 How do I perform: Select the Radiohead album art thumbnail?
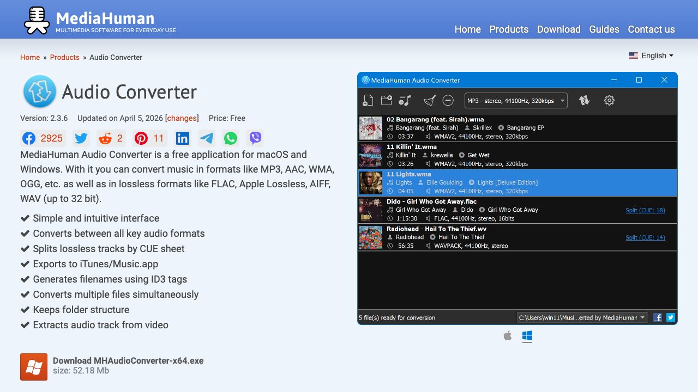point(371,237)
